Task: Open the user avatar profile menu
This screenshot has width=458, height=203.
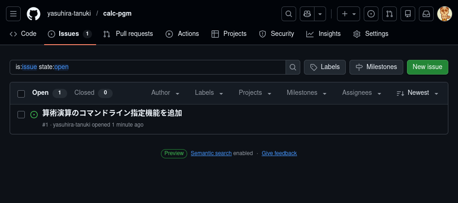Action: click(x=444, y=14)
